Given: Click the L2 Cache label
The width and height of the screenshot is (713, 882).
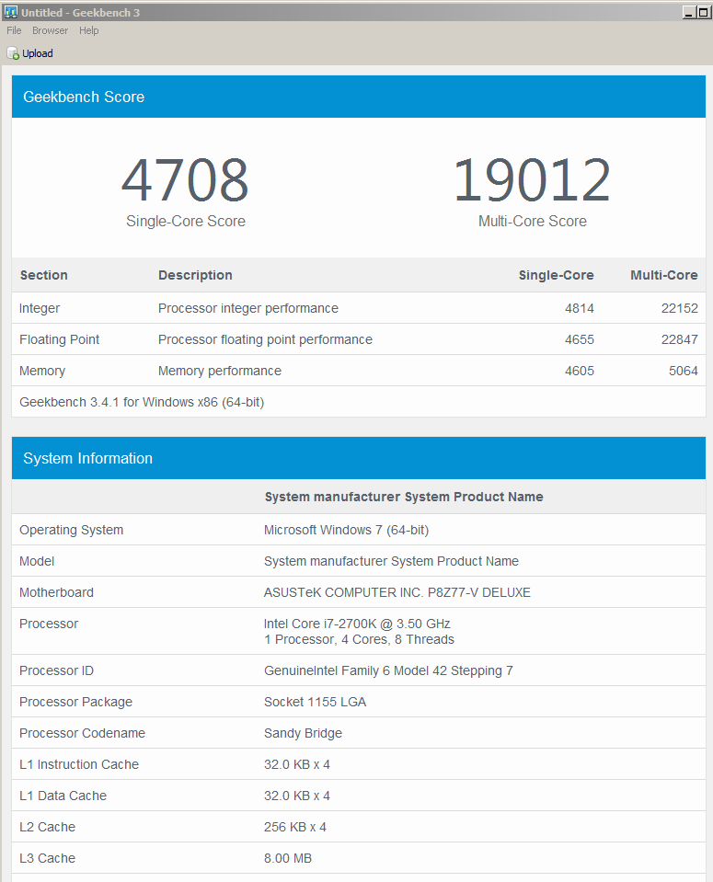Looking at the screenshot, I should [x=47, y=827].
